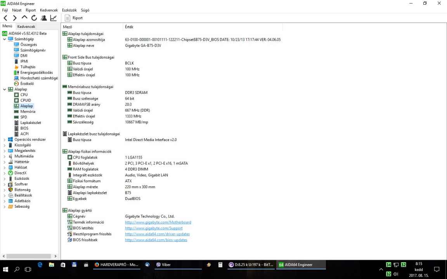
Task: Select Számítógépnév in the tree
Action: pos(33,50)
